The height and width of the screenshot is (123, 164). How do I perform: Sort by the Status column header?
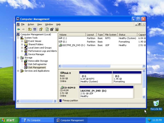click(127, 35)
